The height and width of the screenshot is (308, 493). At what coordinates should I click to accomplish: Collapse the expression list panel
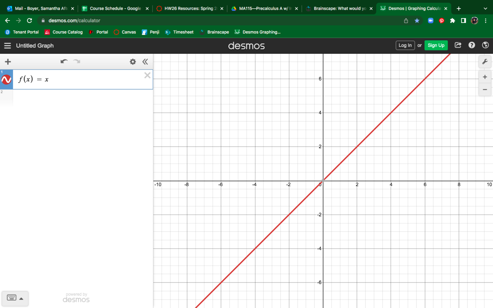click(x=145, y=62)
